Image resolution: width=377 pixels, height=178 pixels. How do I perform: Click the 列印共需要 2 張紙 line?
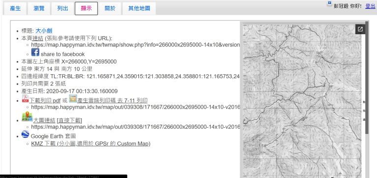[x=44, y=84]
